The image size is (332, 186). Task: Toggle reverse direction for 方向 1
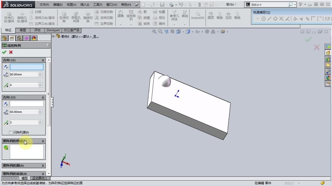[x=6, y=67]
